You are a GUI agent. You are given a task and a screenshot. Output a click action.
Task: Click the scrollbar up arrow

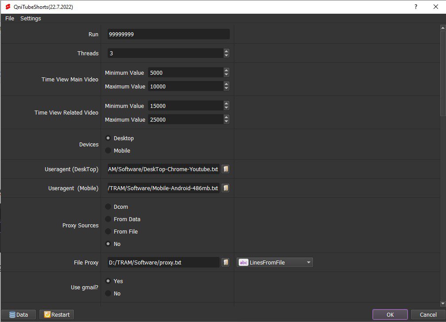point(443,28)
